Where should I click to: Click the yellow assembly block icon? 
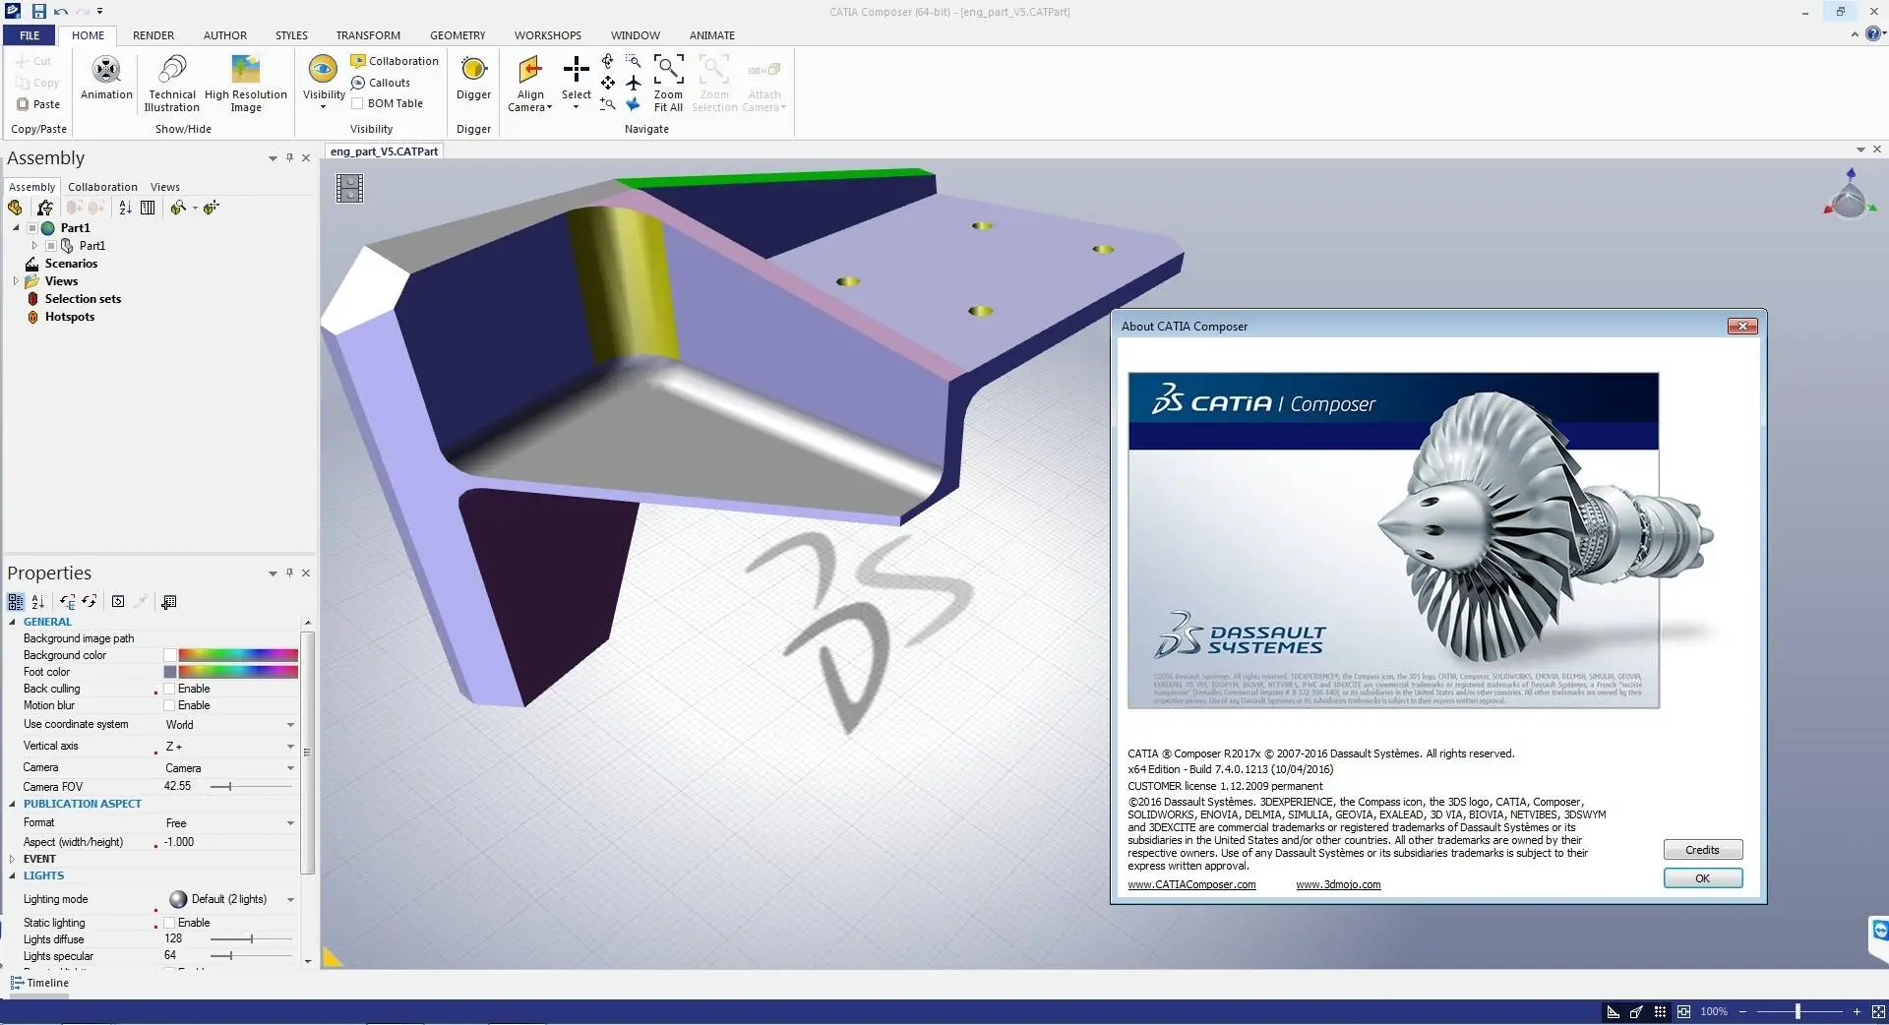coord(15,208)
